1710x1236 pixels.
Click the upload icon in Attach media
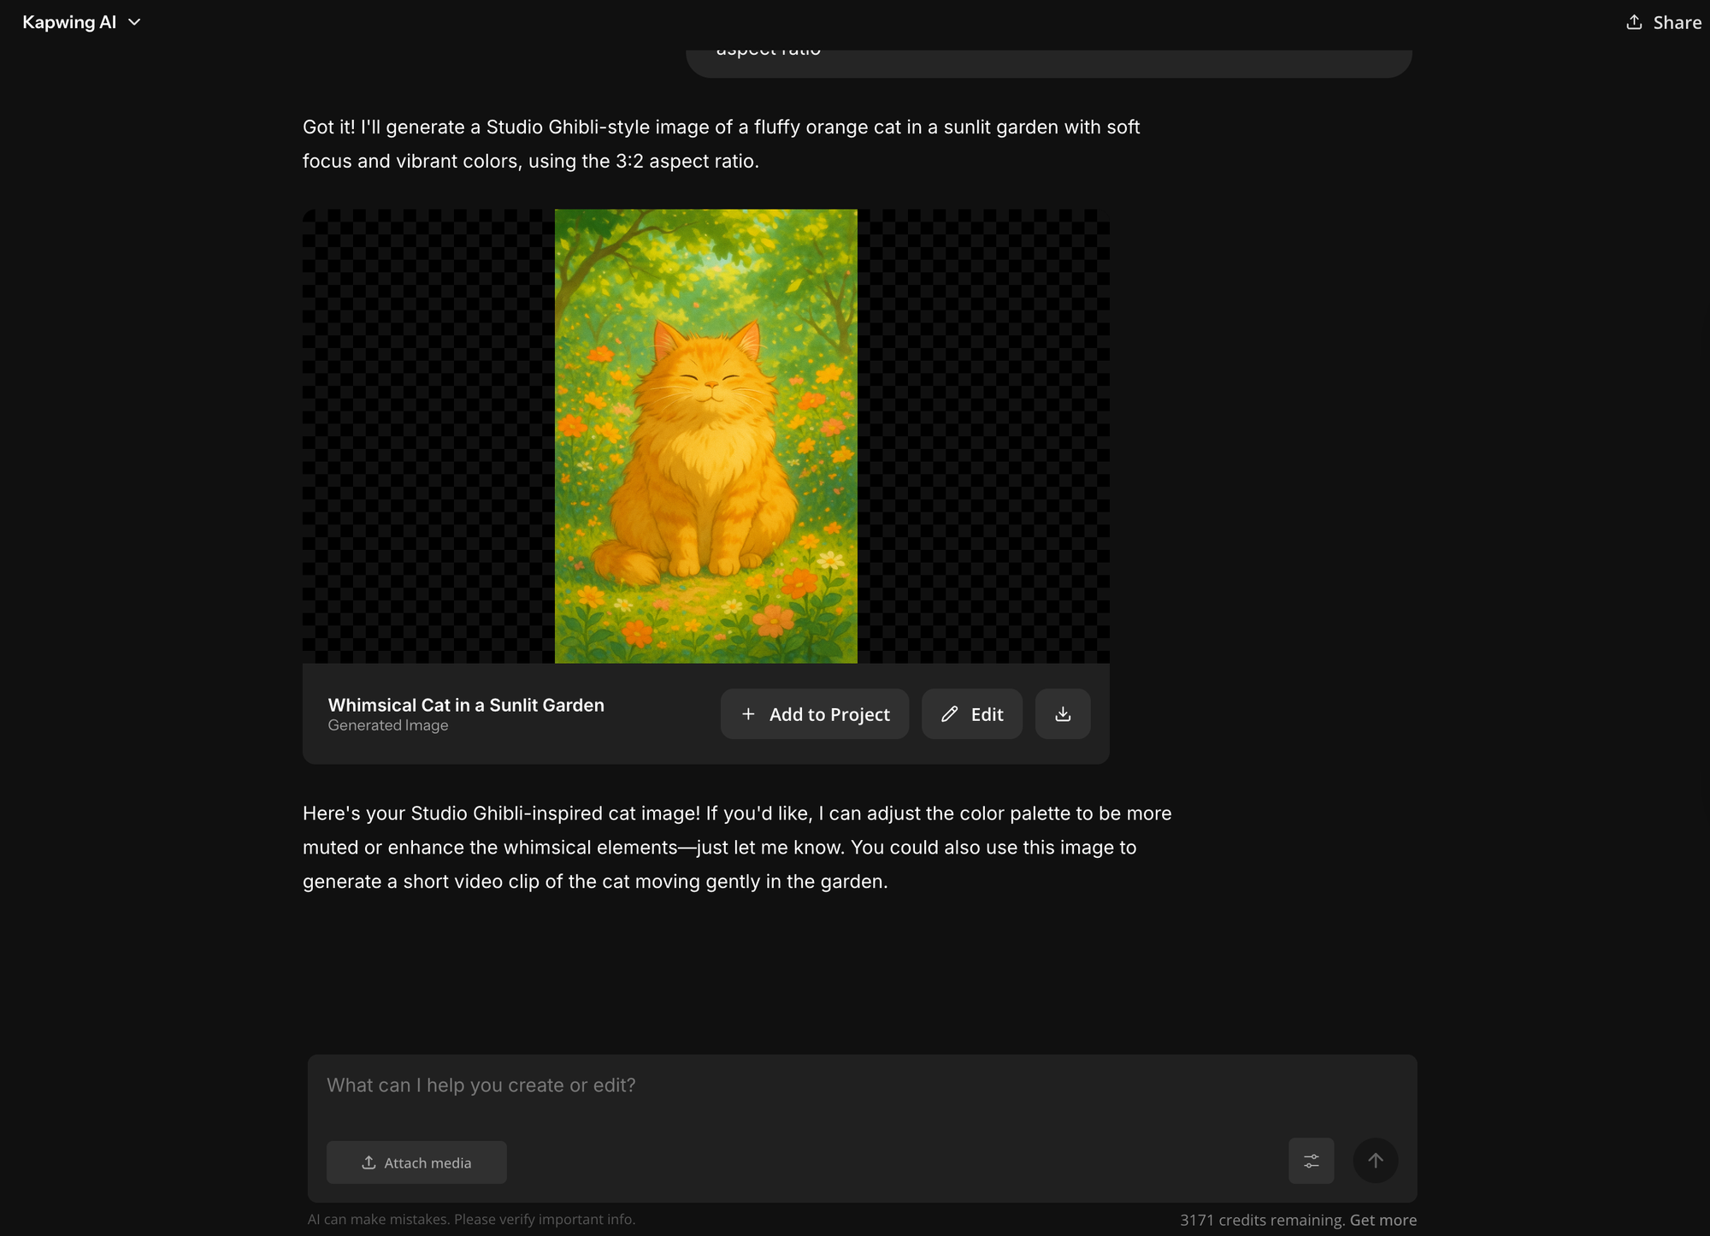(x=369, y=1162)
